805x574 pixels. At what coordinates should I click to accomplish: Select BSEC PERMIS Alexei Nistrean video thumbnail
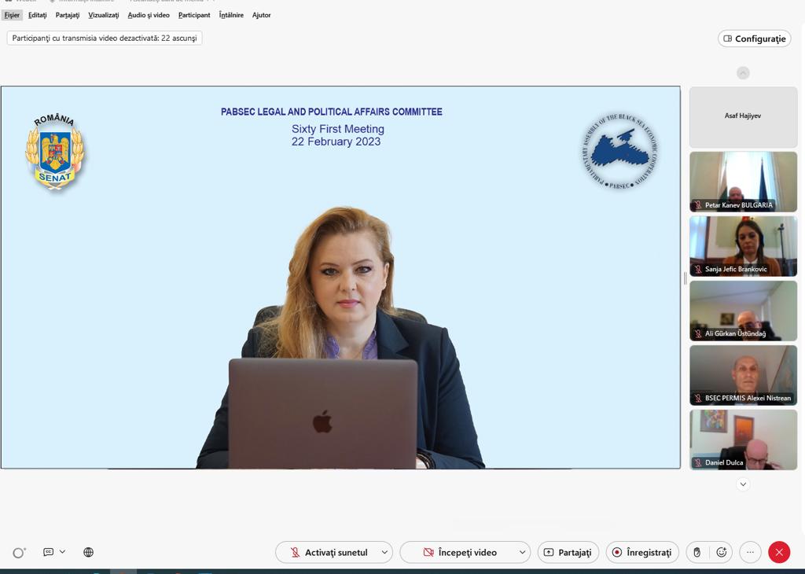(743, 375)
